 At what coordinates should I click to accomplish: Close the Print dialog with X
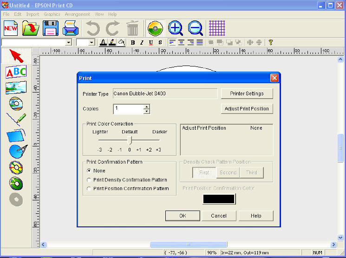pos(274,78)
